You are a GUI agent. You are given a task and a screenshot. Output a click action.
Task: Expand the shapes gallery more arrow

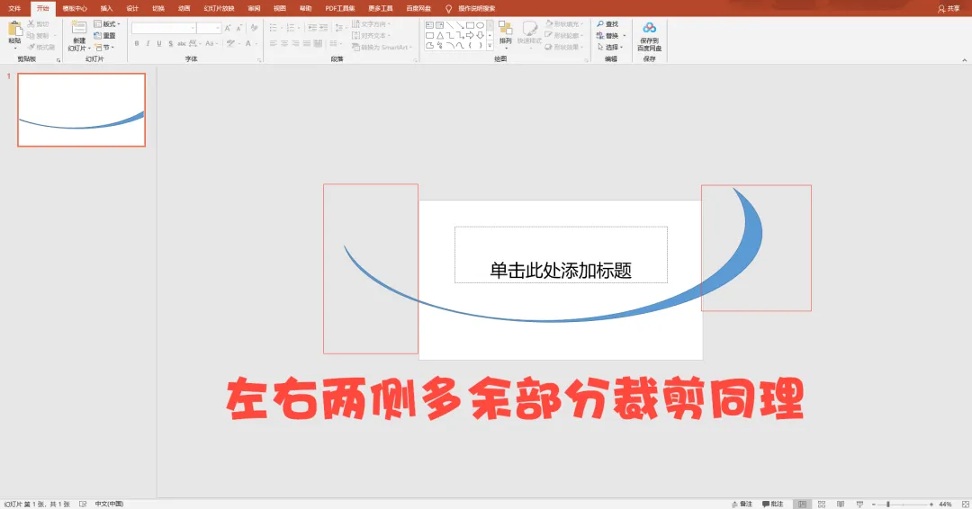point(490,46)
